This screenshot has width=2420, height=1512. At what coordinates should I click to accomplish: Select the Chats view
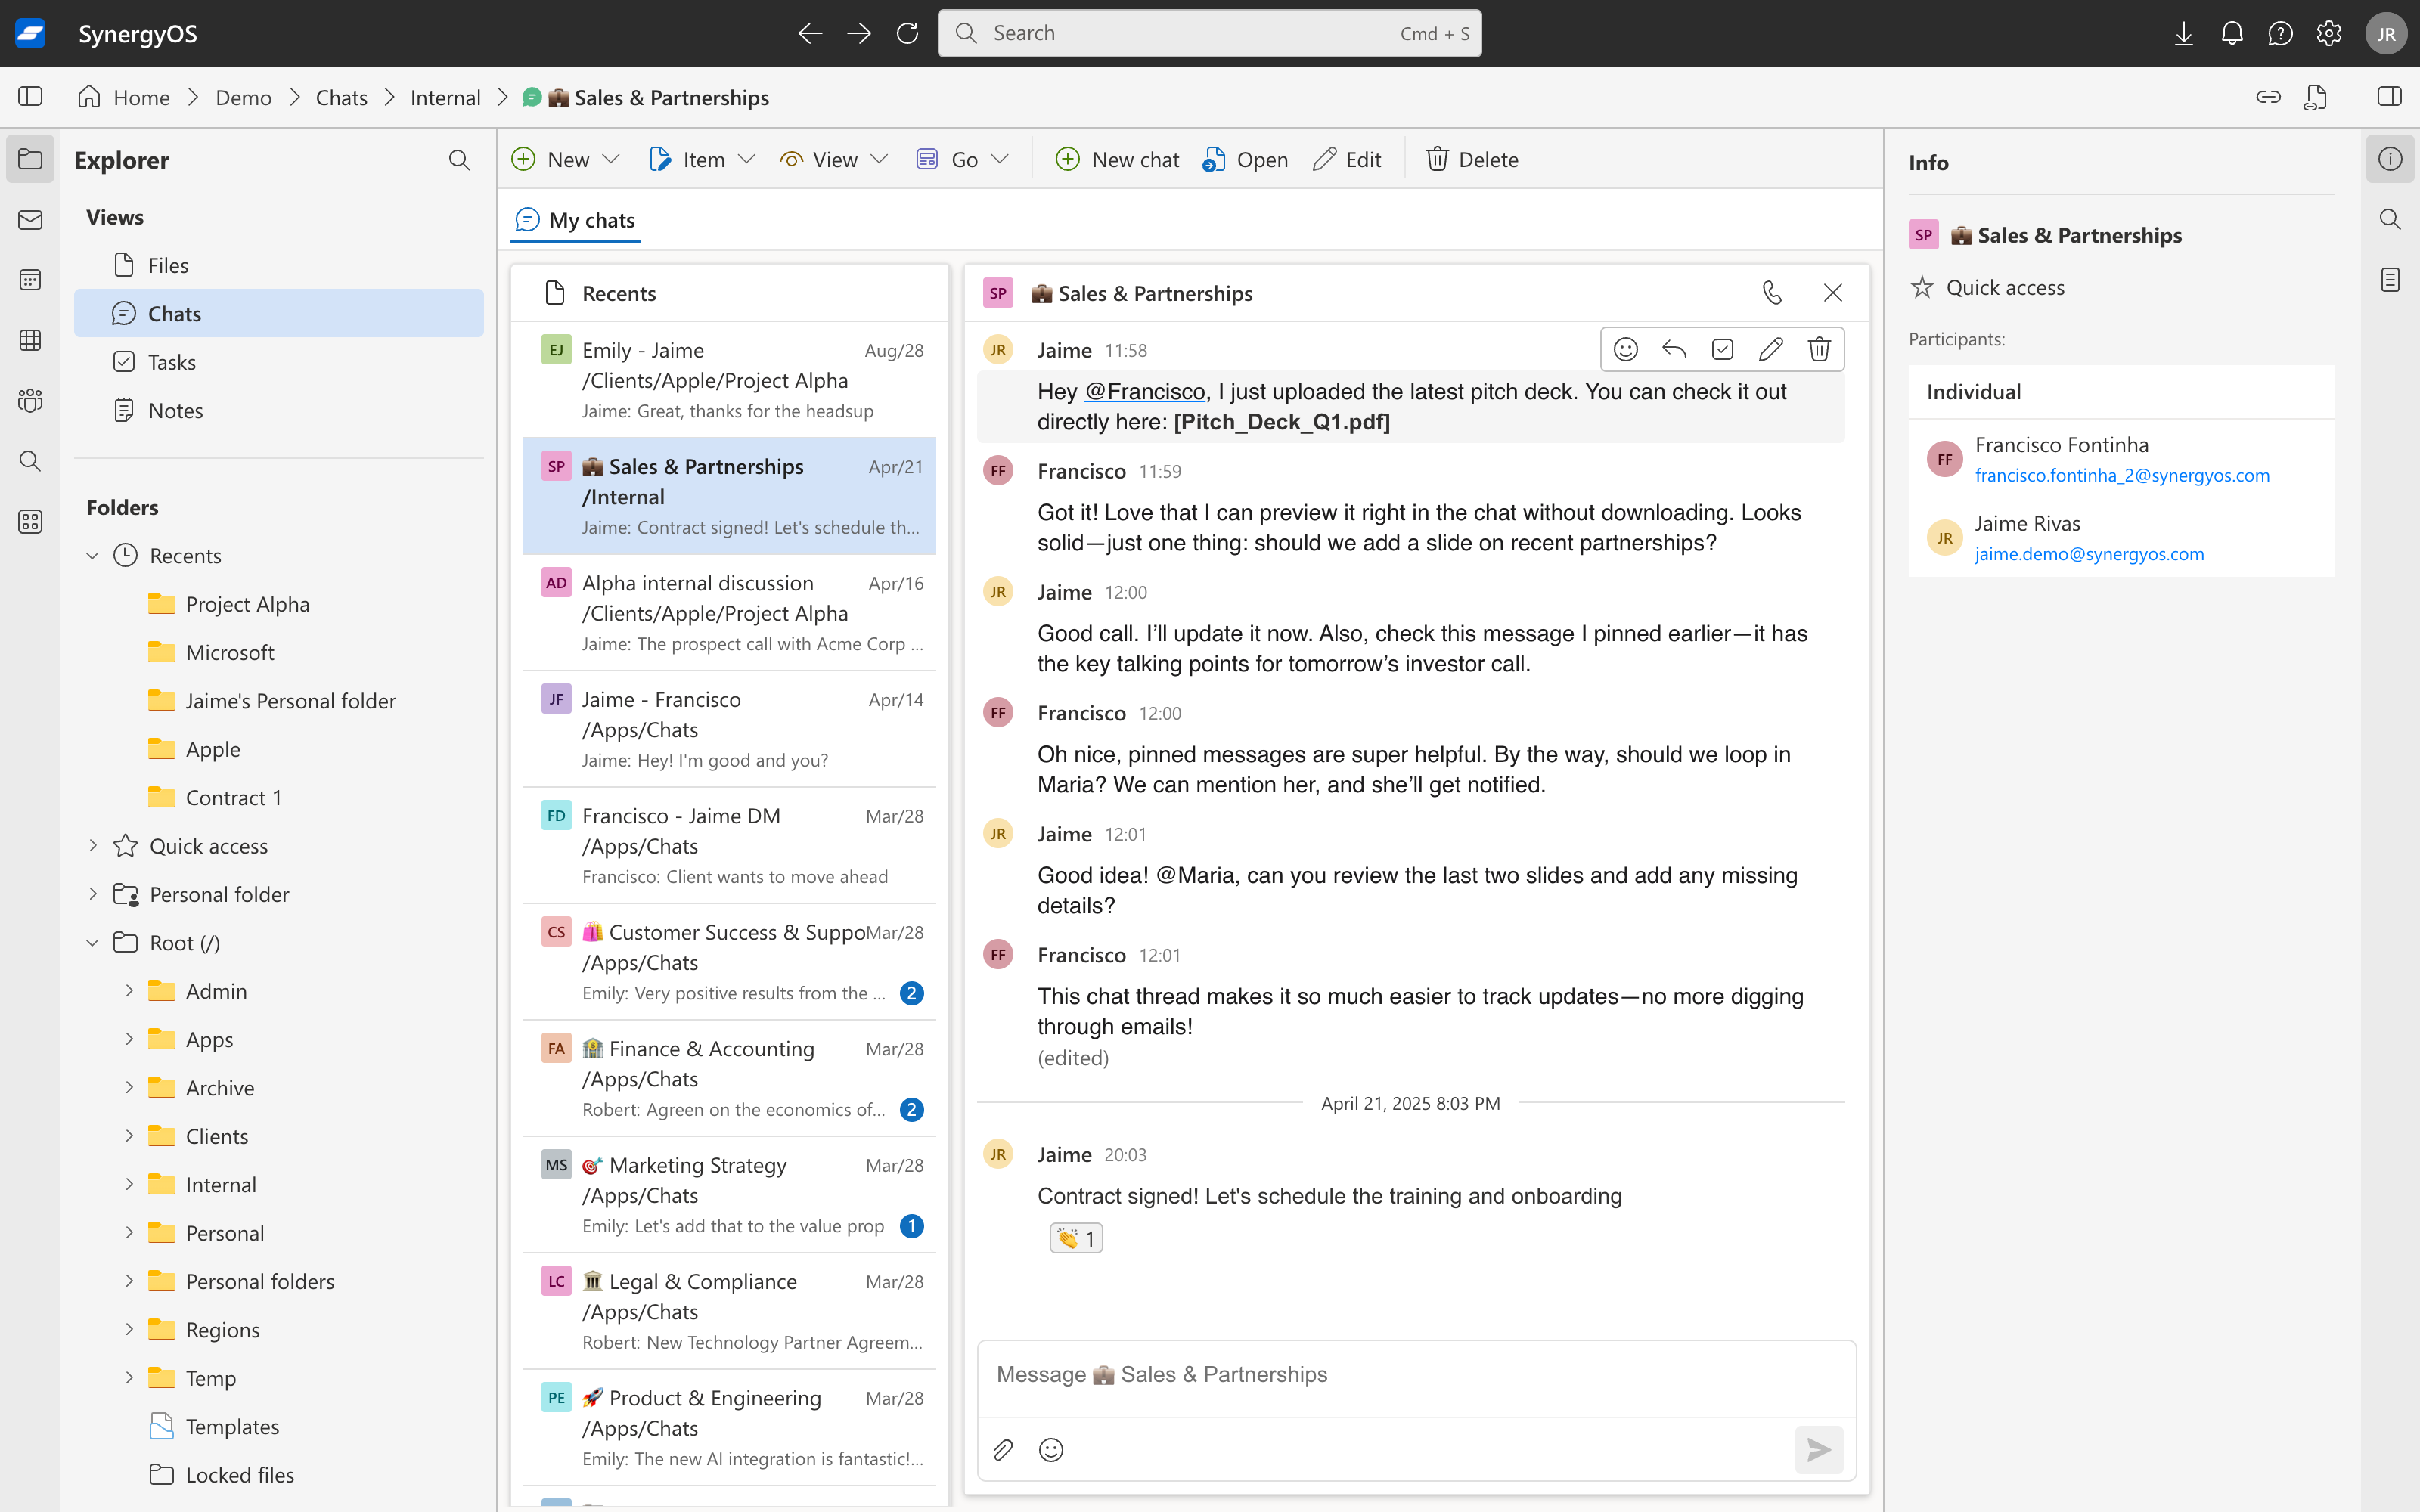[x=279, y=313]
